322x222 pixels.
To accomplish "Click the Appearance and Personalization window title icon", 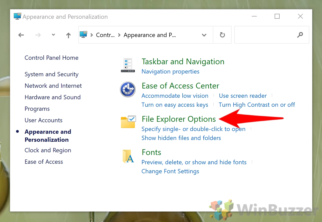I will (17, 16).
